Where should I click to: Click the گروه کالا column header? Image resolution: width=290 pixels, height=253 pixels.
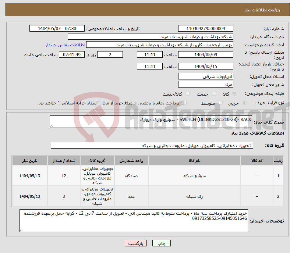(x=97, y=161)
